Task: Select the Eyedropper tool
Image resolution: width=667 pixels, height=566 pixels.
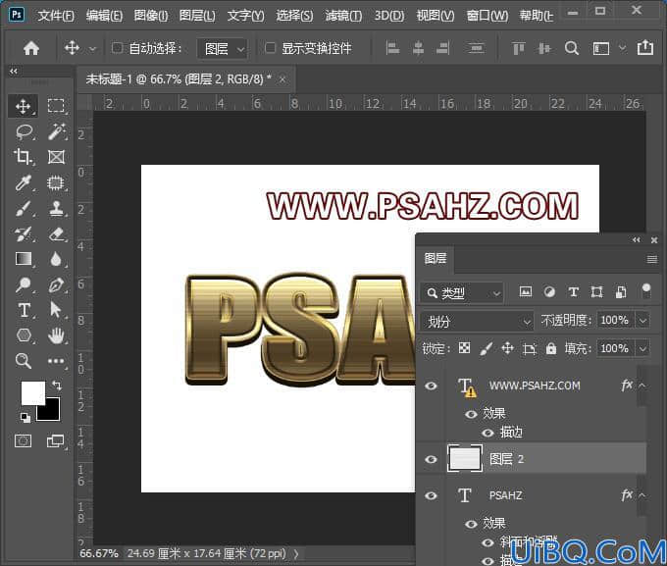Action: pos(23,183)
